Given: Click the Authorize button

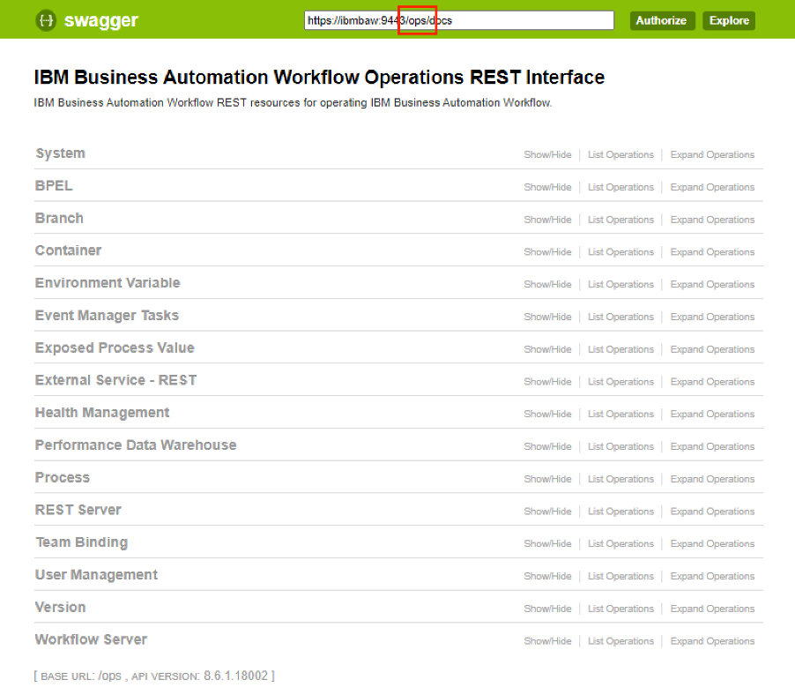Looking at the screenshot, I should tap(662, 21).
